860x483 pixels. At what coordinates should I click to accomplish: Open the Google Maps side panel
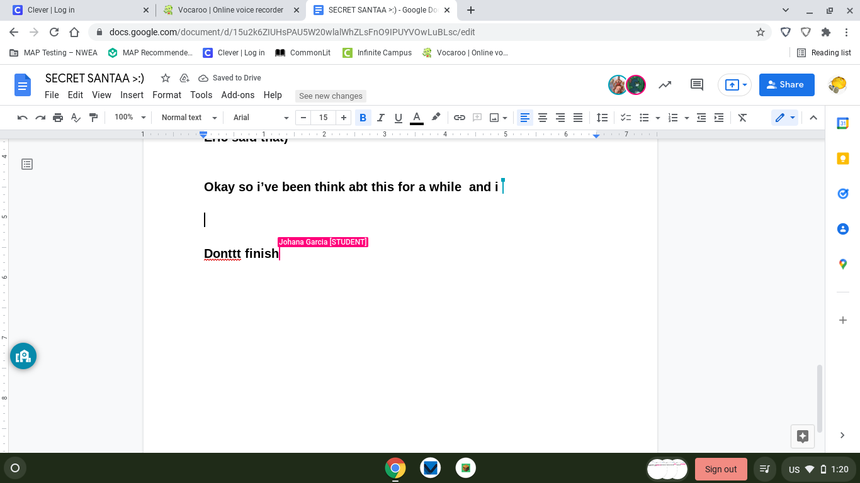pos(843,264)
